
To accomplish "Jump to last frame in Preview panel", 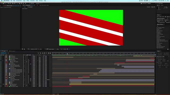I will (x=164, y=17).
